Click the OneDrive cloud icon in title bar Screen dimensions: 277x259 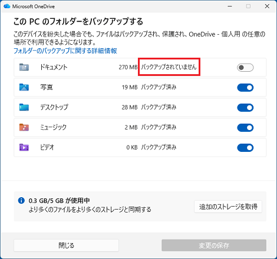click(7, 6)
